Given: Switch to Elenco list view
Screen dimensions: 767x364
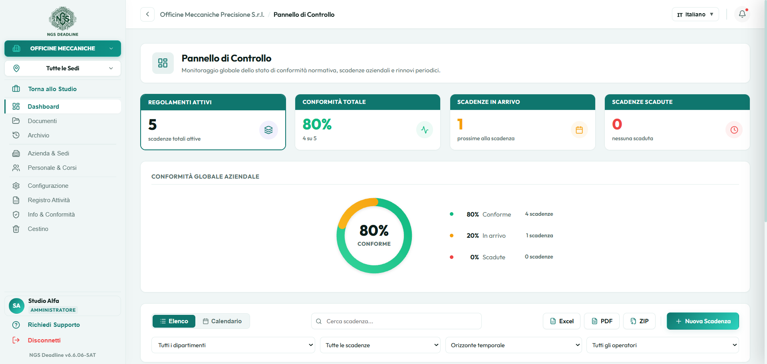Looking at the screenshot, I should point(174,321).
